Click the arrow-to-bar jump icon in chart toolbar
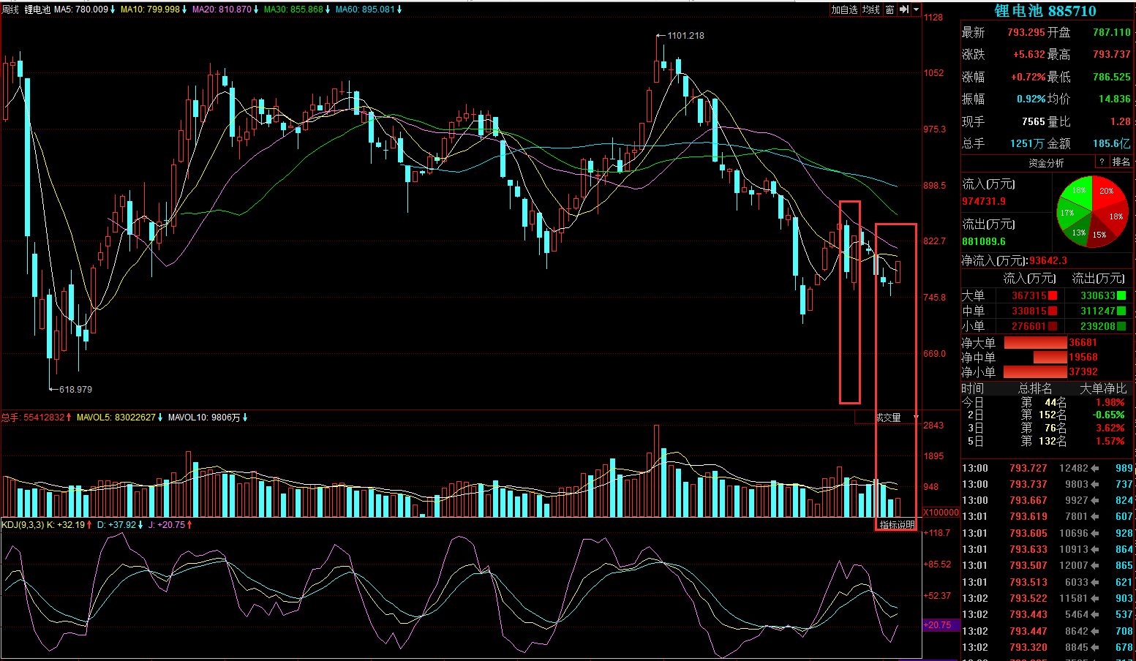Viewport: 1136px width, 661px height. coord(904,10)
